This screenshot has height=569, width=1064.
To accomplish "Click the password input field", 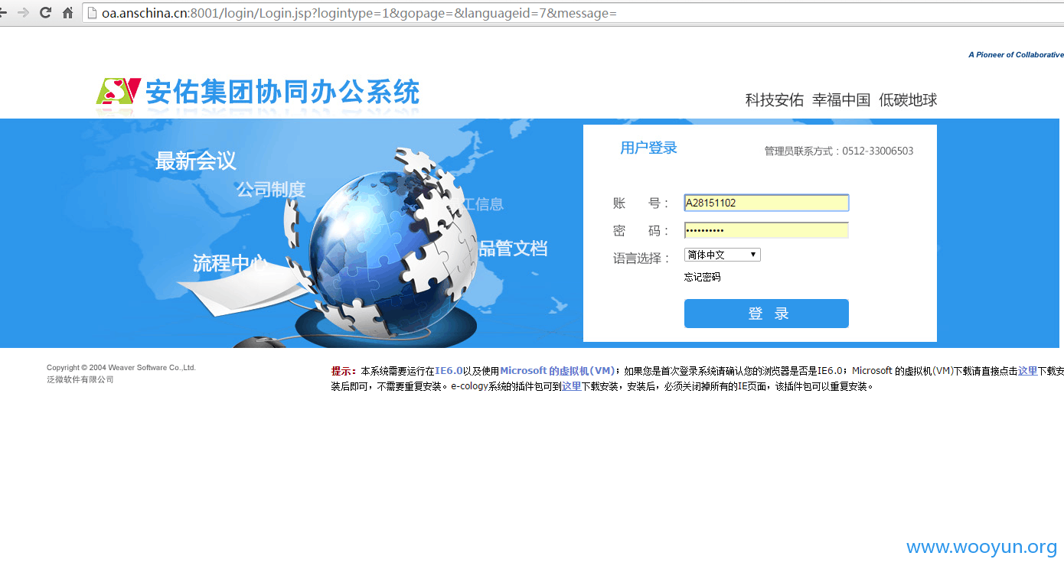I will pyautogui.click(x=766, y=230).
